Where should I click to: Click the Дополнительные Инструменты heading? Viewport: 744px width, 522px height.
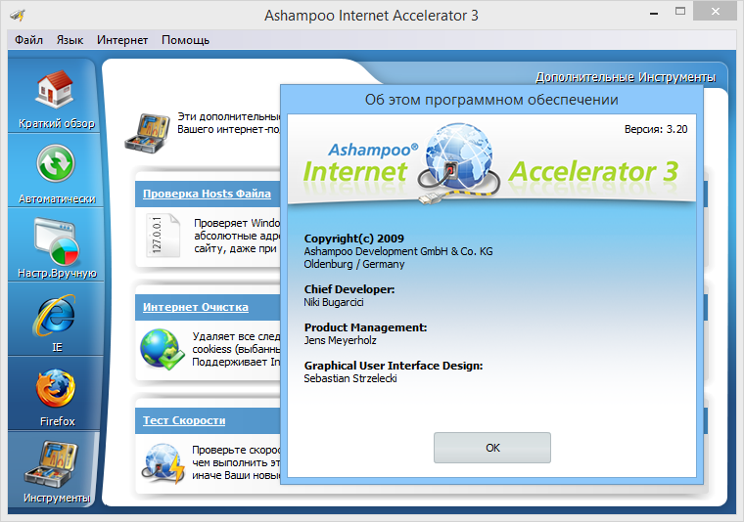point(626,77)
